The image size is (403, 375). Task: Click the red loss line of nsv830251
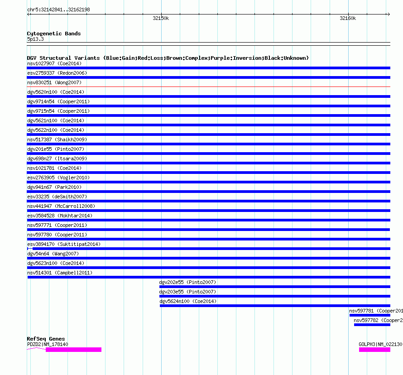(x=208, y=87)
